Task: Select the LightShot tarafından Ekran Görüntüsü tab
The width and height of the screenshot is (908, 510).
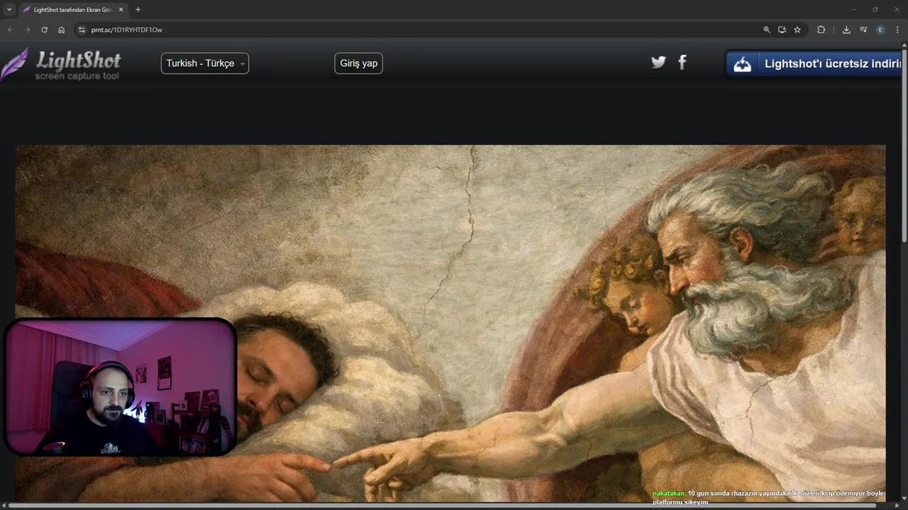Action: tap(73, 10)
